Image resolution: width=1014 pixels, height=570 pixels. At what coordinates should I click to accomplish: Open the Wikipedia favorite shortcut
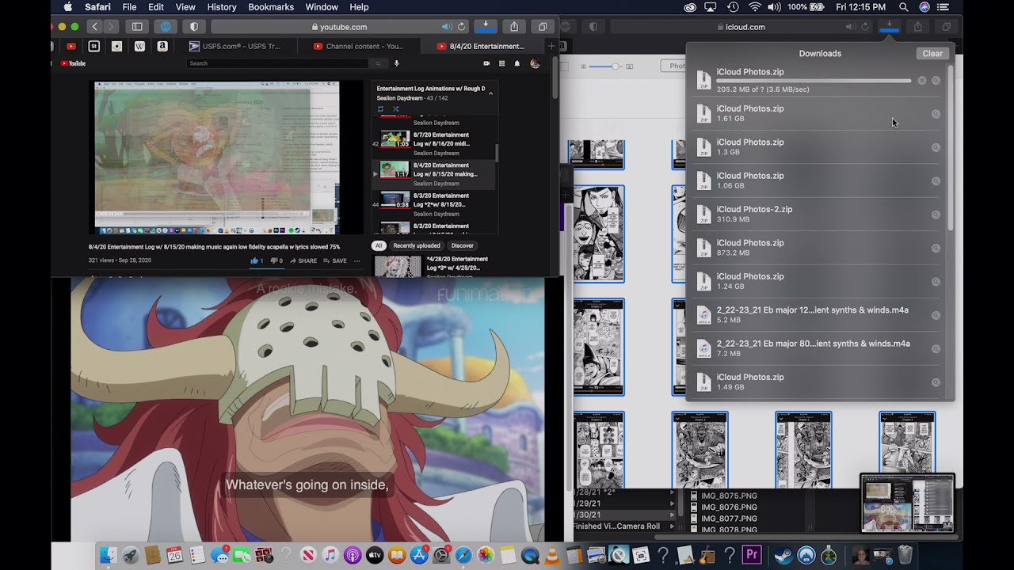pos(140,46)
